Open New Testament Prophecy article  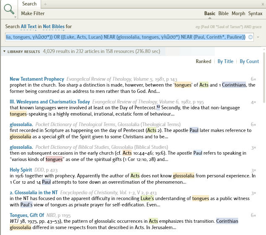pyautogui.click(x=37, y=79)
